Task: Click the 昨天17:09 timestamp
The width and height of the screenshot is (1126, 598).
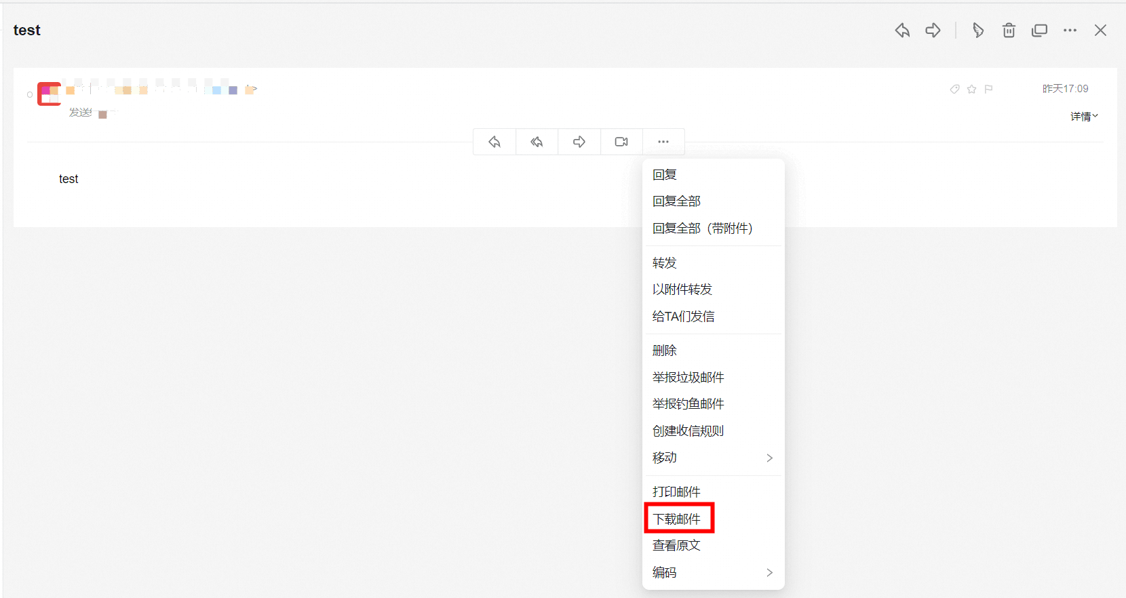Action: (1065, 89)
